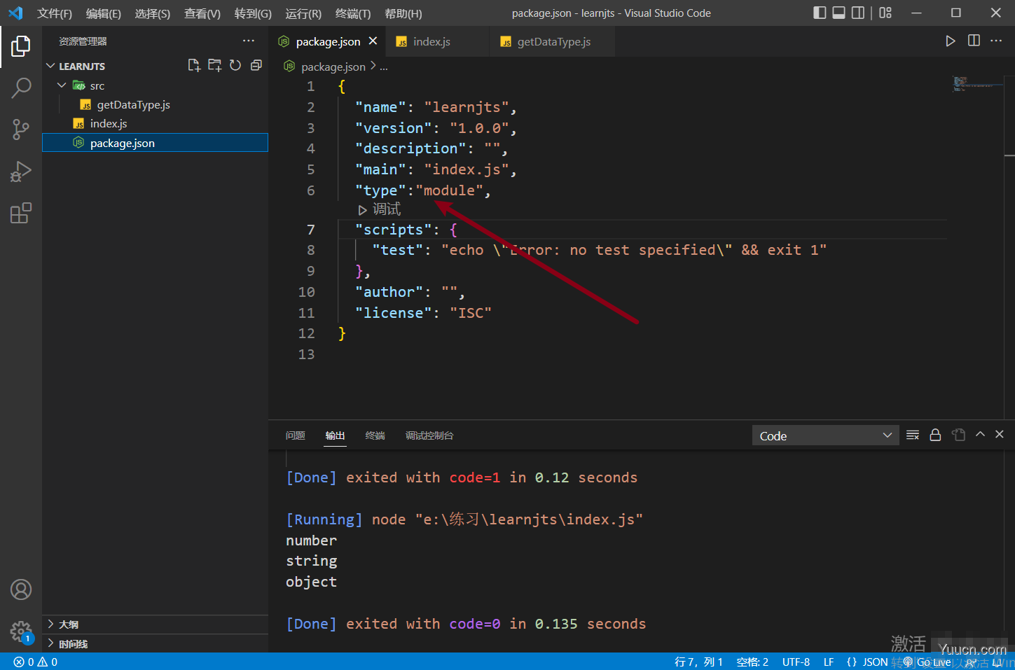Switch to the 调试控制台 debug console tab
Image resolution: width=1015 pixels, height=670 pixels.
(x=429, y=435)
